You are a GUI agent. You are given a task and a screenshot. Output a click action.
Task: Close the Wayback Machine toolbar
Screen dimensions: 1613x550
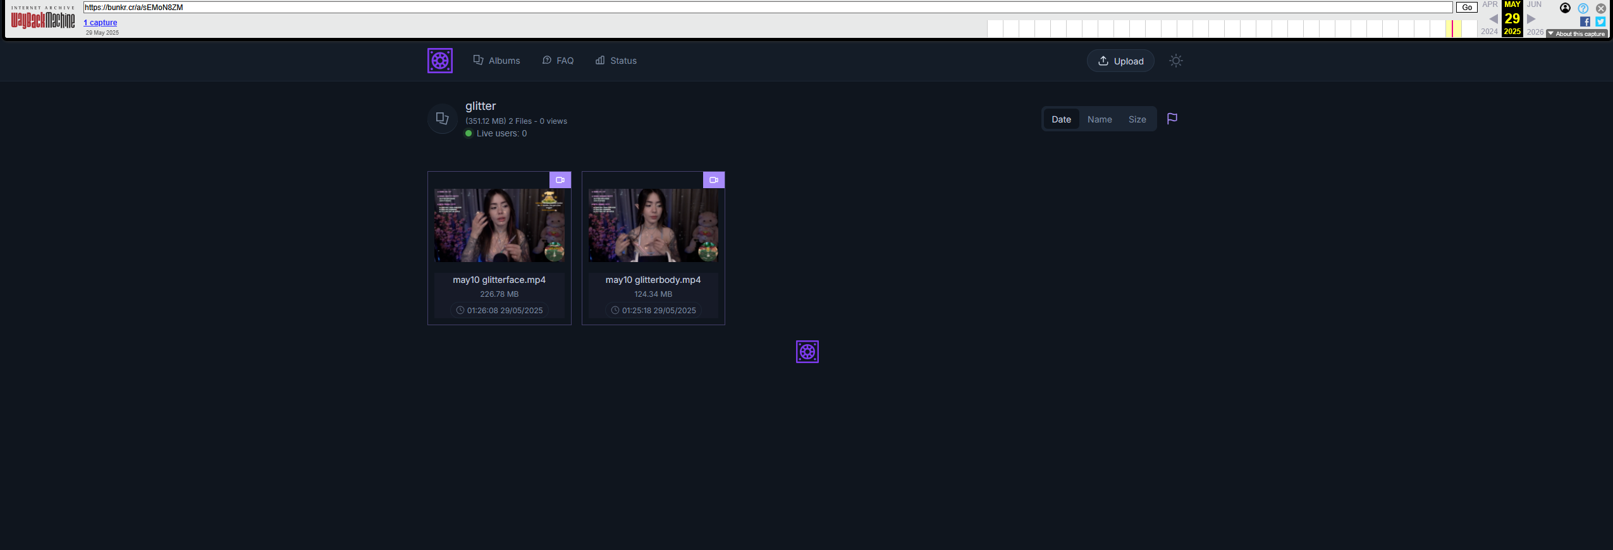(1601, 8)
